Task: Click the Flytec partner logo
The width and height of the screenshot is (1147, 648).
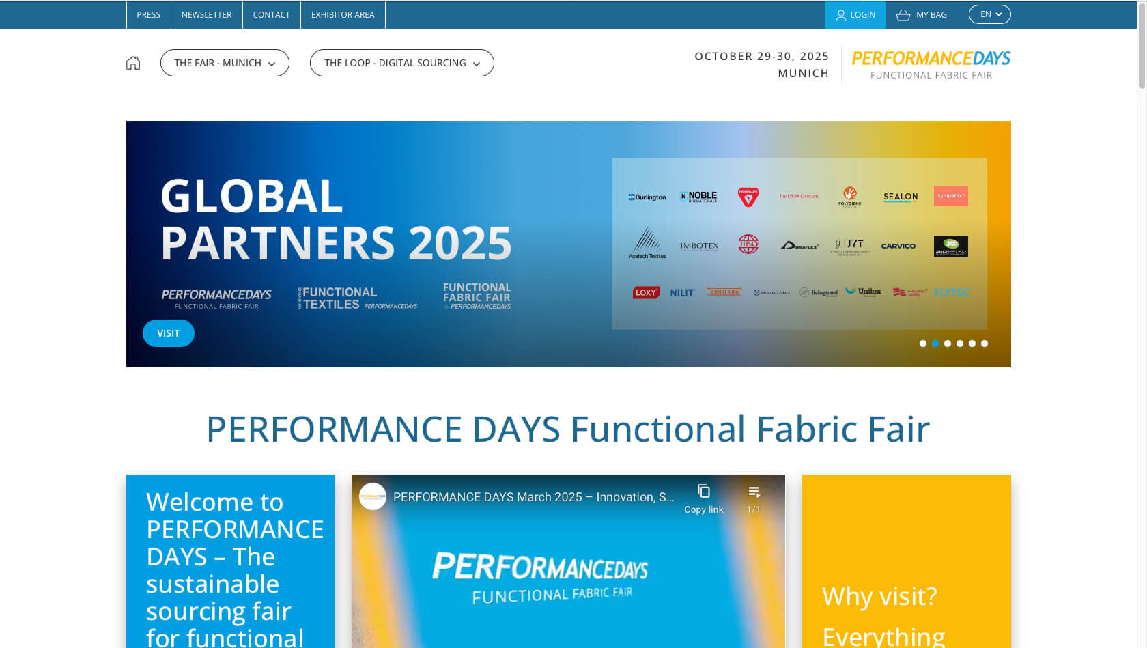Action: [952, 292]
